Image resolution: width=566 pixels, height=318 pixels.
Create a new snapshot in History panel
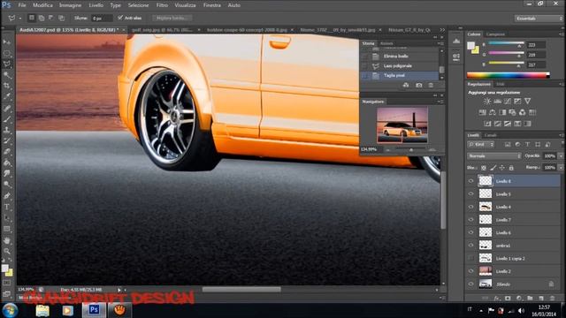(418, 86)
